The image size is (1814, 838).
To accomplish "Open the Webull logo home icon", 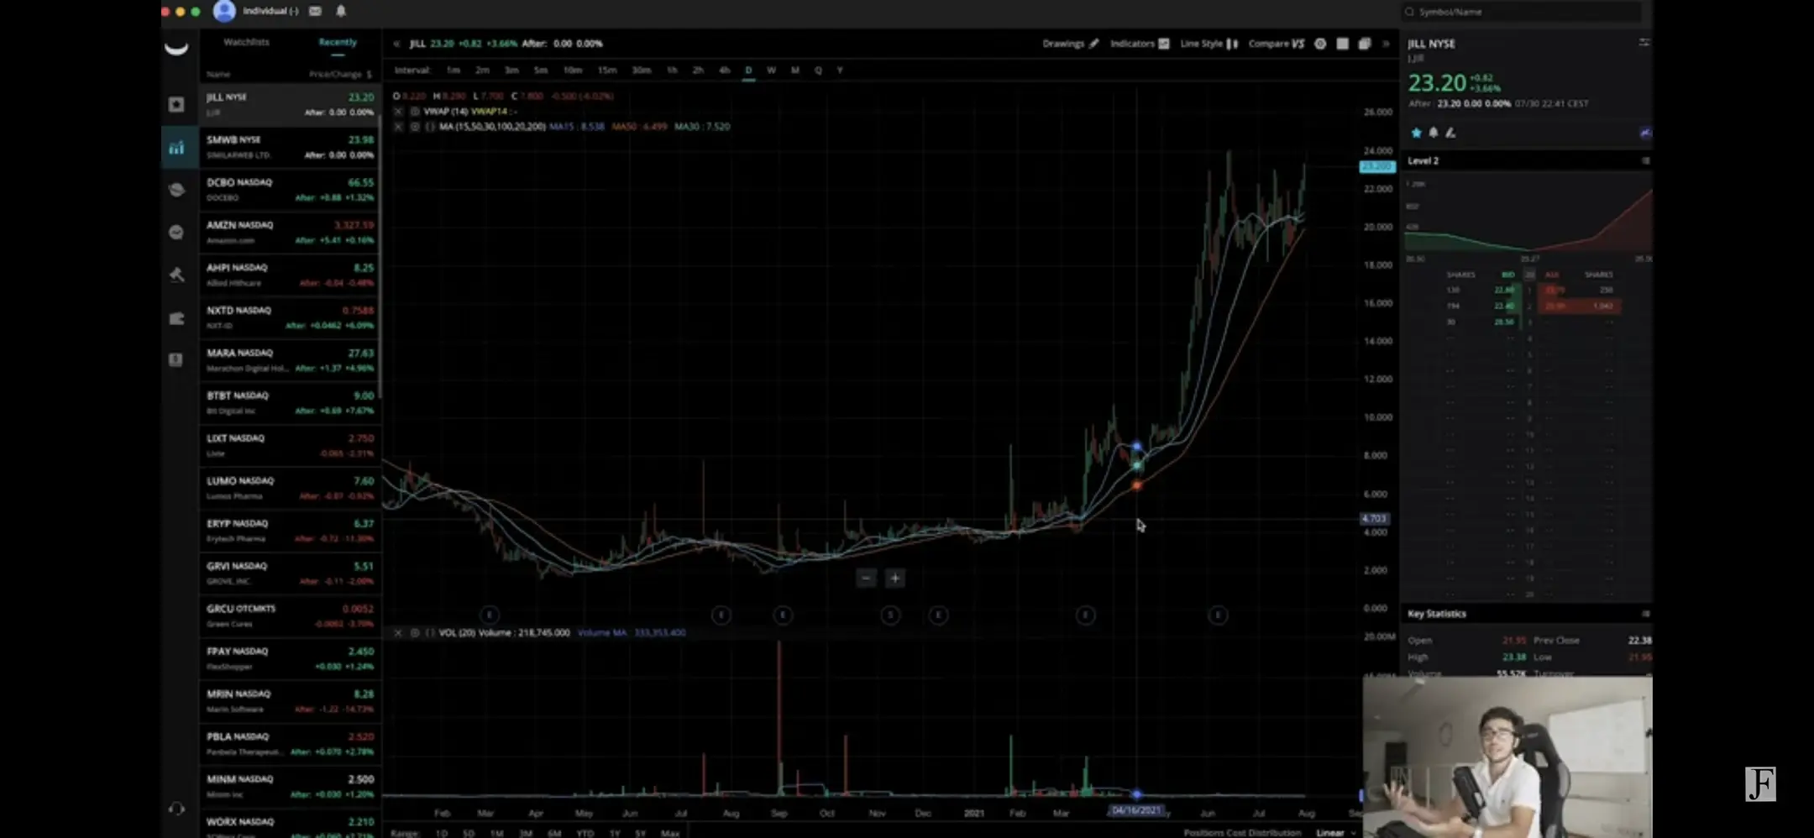I will [x=176, y=48].
